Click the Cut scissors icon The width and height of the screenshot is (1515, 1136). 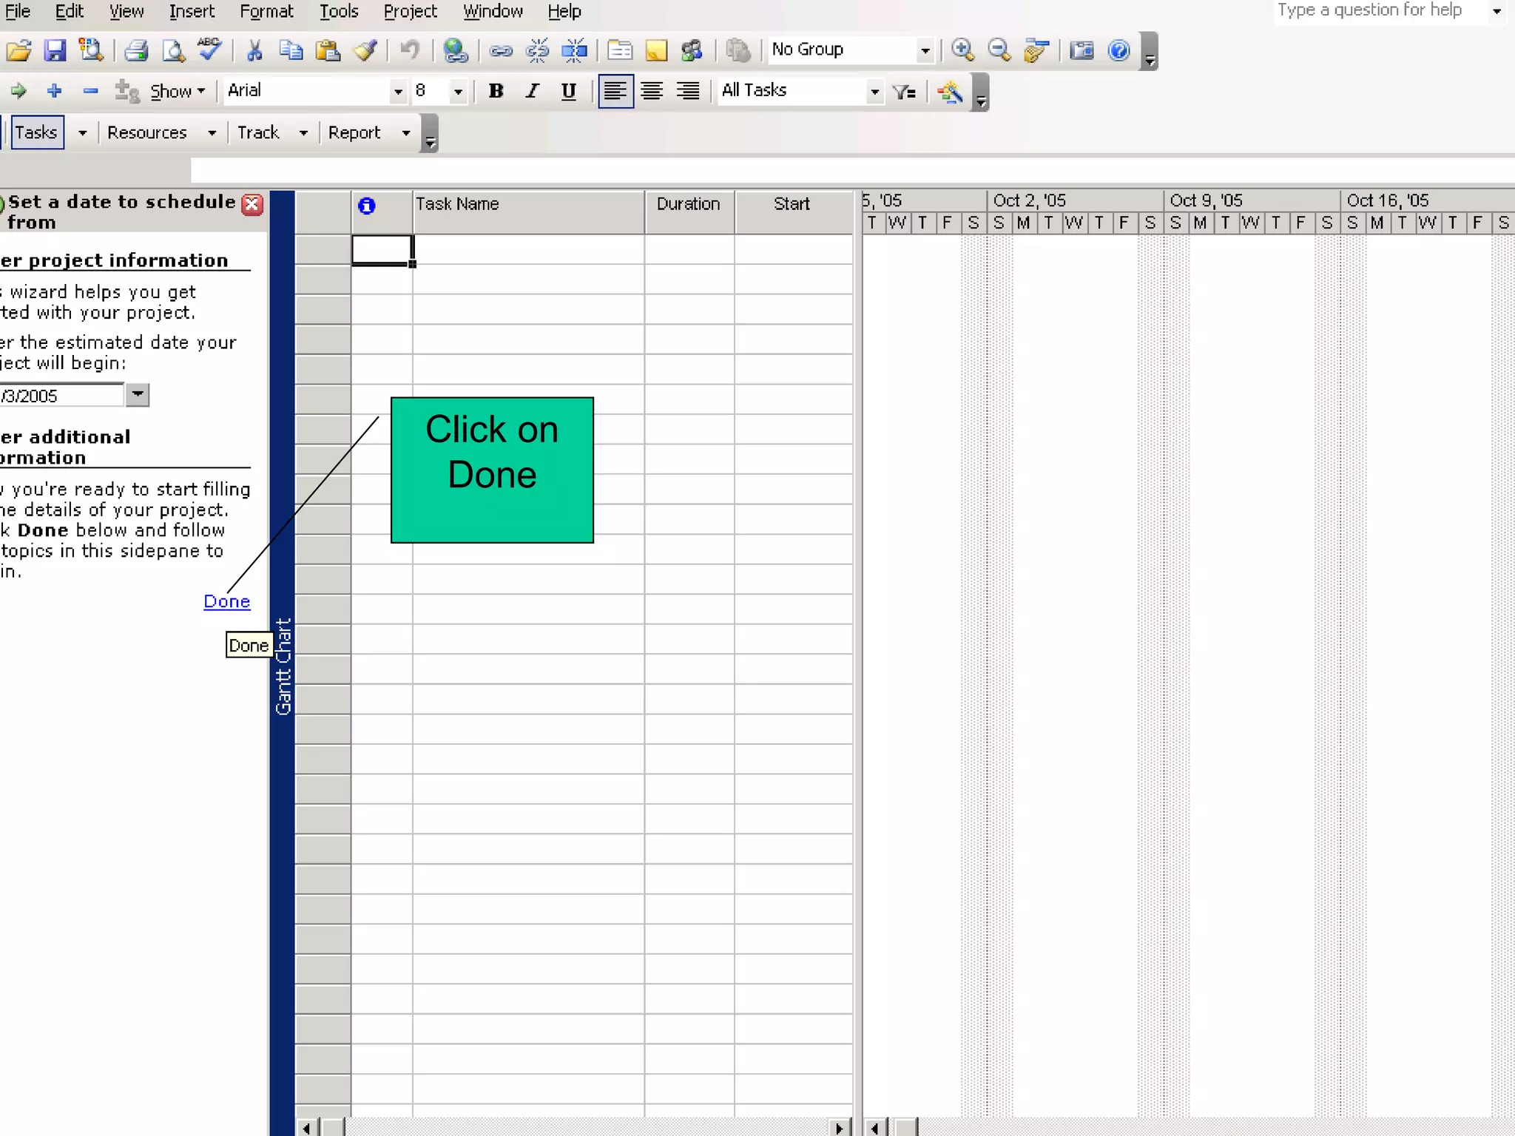tap(254, 50)
